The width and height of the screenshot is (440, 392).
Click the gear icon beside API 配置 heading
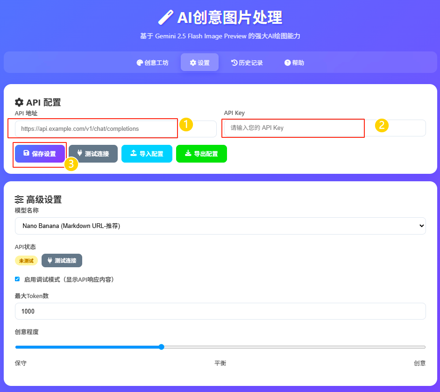pyautogui.click(x=19, y=102)
